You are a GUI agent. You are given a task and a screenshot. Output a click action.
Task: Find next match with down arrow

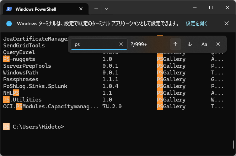coord(190,44)
